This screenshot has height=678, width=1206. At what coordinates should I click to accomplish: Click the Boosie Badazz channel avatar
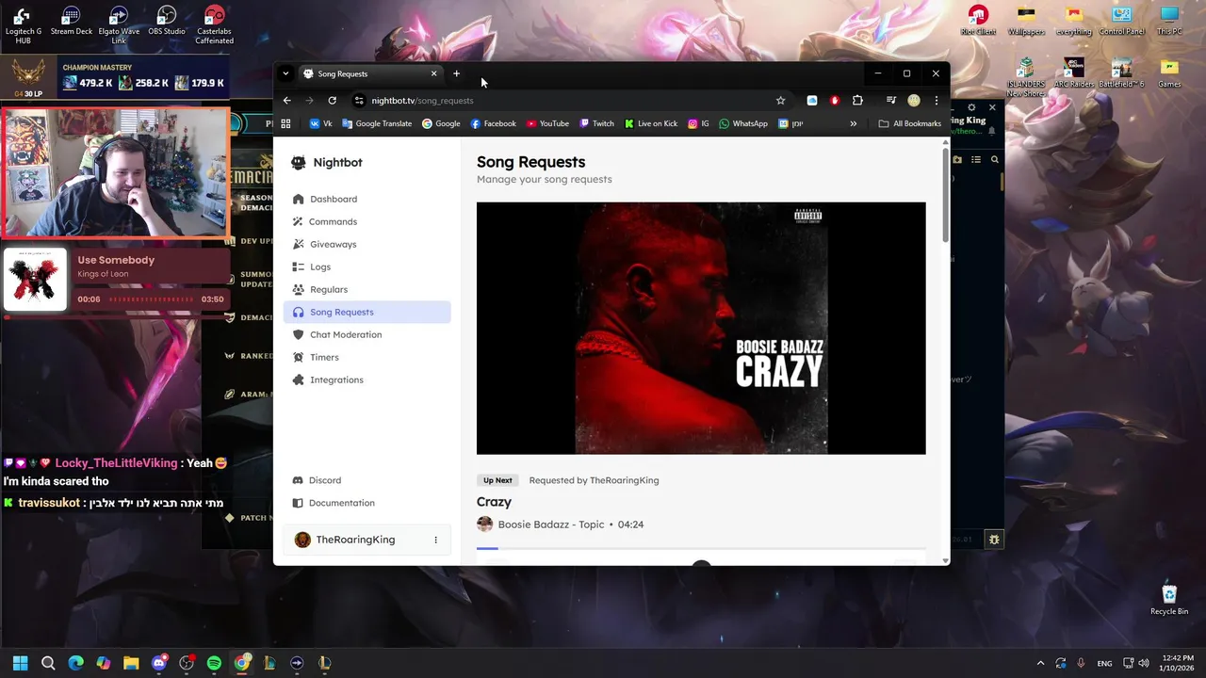pos(484,525)
